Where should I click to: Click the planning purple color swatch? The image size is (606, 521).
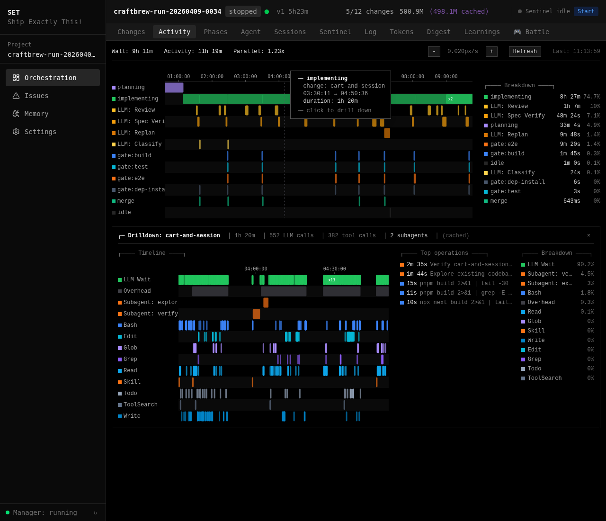pyautogui.click(x=113, y=87)
